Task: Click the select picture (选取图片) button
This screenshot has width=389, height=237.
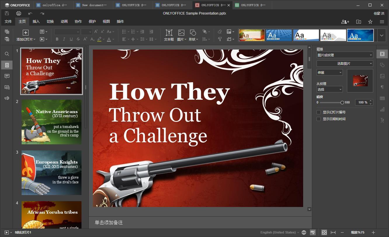Action: tap(345, 64)
